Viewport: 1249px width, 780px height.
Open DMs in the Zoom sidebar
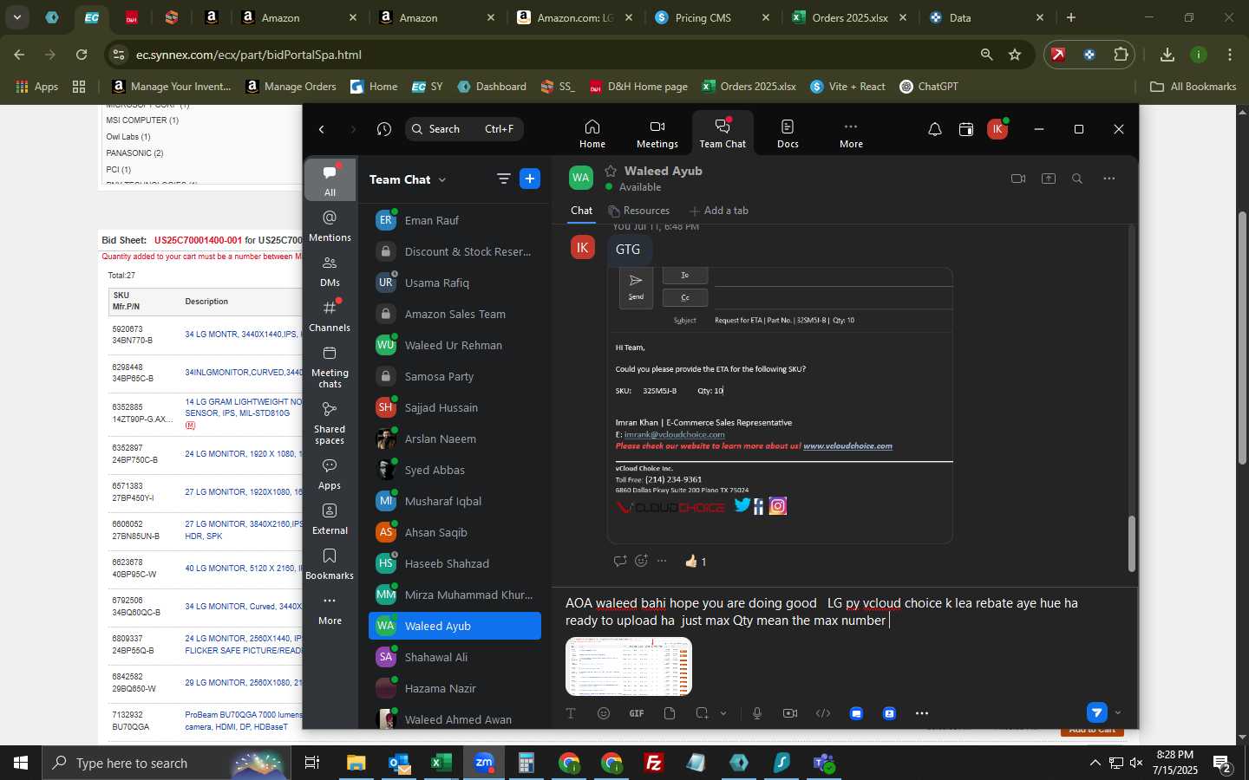click(x=330, y=270)
